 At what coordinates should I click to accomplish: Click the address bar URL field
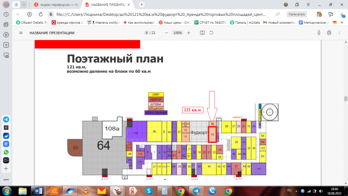pyautogui.click(x=161, y=14)
